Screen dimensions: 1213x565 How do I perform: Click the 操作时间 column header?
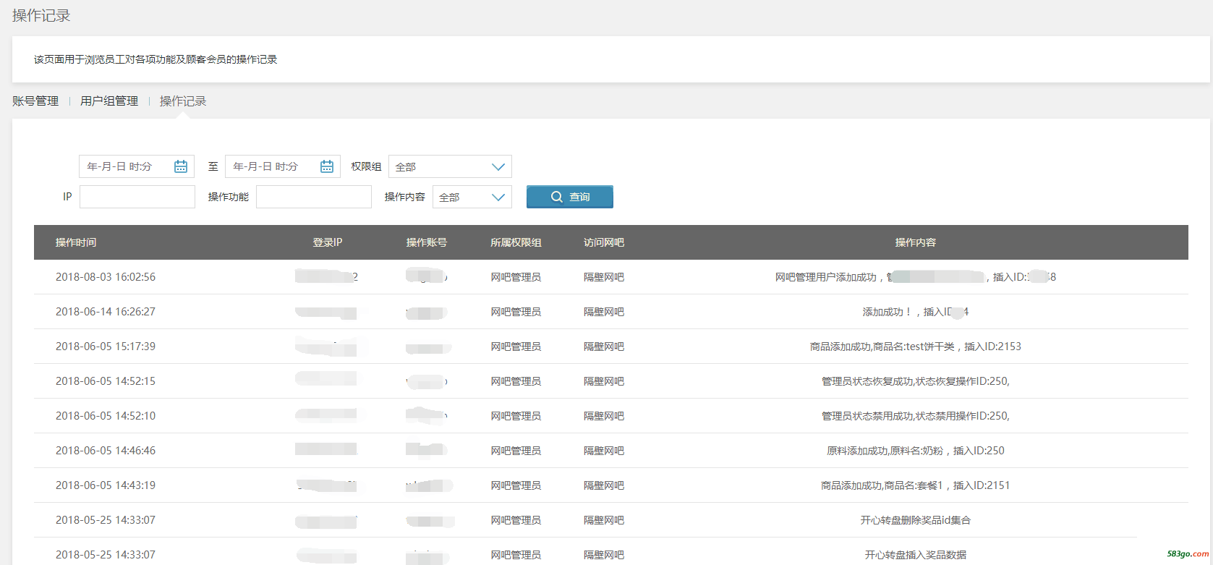[76, 242]
